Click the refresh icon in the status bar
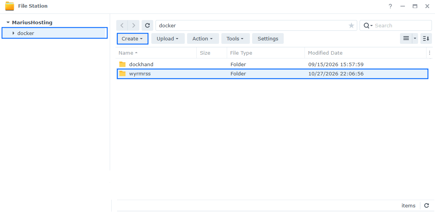Screen dimensions: 435x212 pos(427,205)
